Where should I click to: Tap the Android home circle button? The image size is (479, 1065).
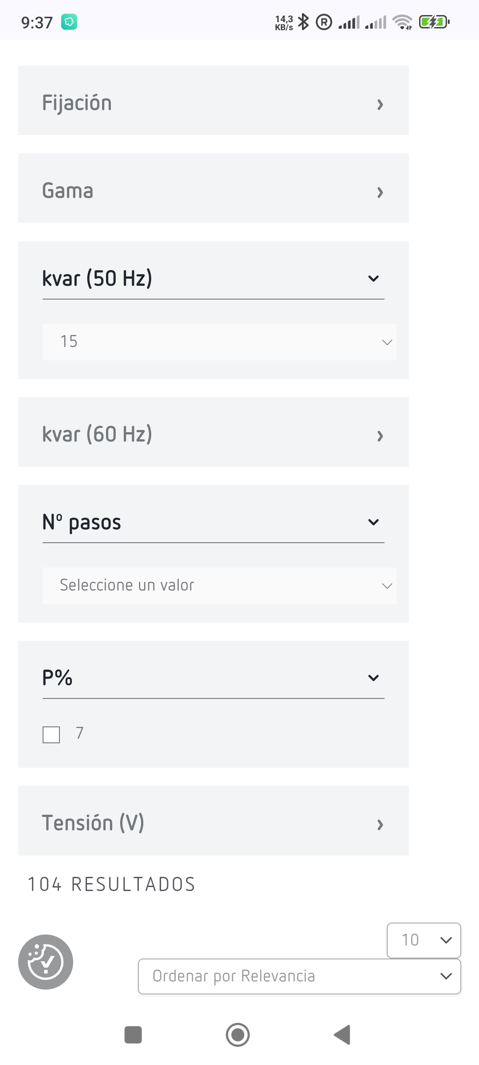point(238,1035)
